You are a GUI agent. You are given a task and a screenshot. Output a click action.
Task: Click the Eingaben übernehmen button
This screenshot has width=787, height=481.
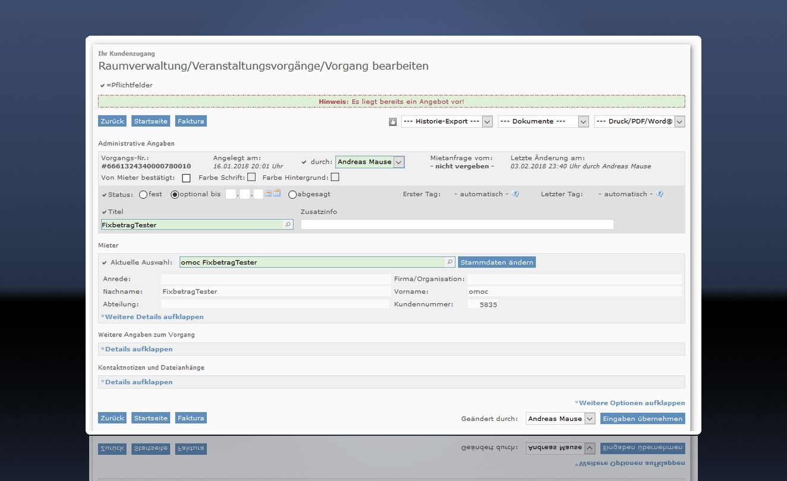click(x=643, y=419)
